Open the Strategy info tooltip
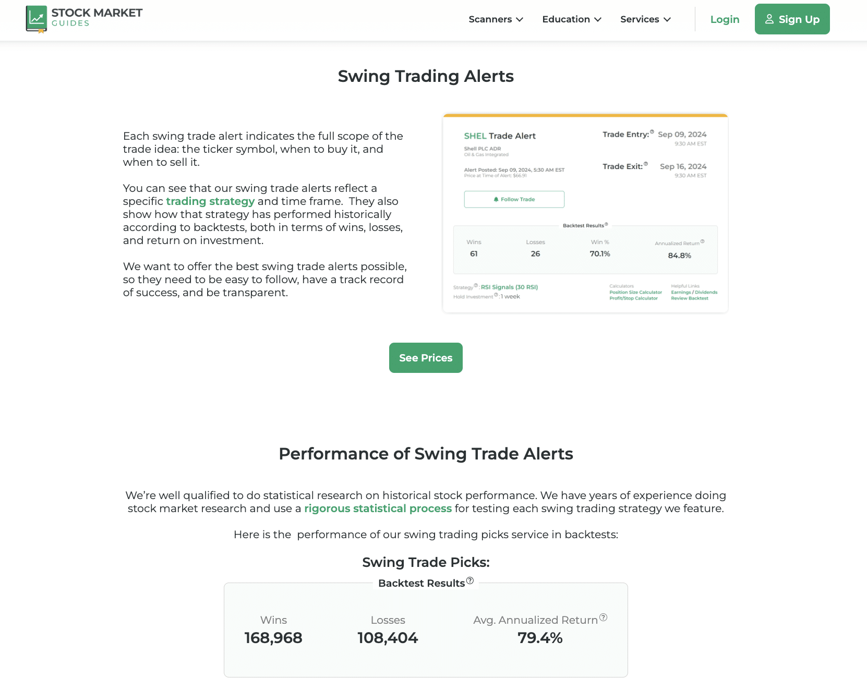The image size is (867, 690). [x=475, y=285]
